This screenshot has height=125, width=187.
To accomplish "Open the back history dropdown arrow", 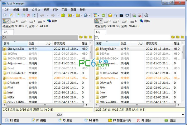I will (x=46, y=15).
